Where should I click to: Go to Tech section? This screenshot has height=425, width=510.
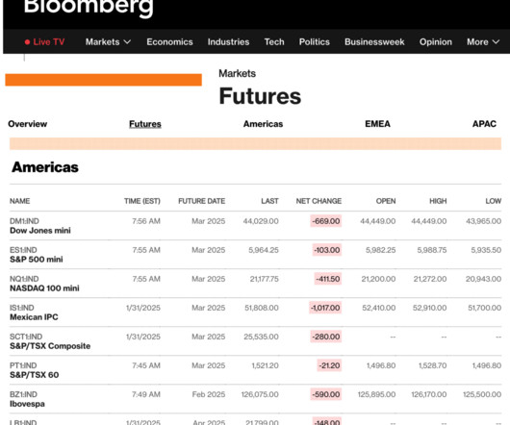[274, 42]
